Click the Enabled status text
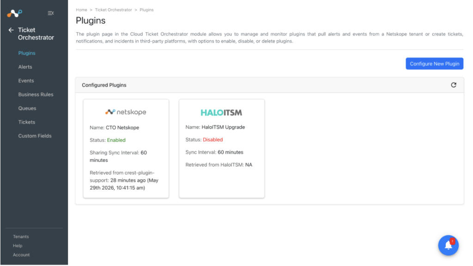The image size is (473, 266). click(116, 140)
